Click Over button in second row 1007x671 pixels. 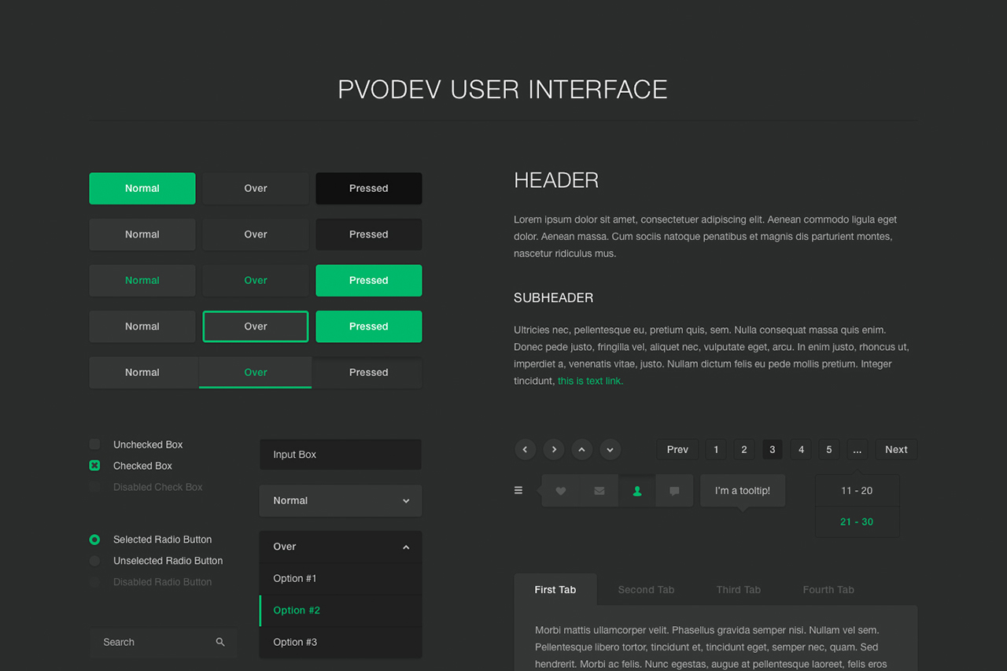pos(256,234)
